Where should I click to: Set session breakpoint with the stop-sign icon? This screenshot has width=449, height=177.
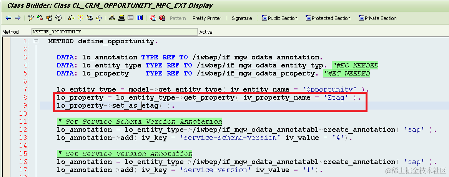[x=153, y=18]
